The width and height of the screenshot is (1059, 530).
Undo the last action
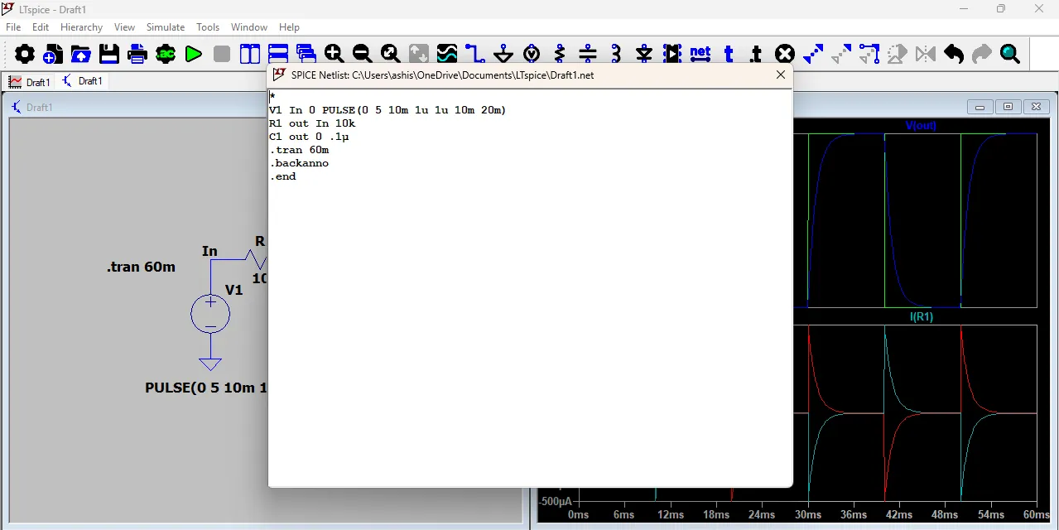click(x=954, y=54)
